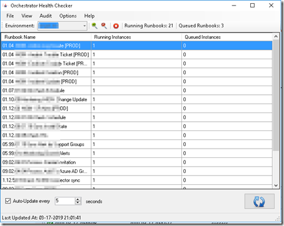Toggle the Auto-Update every checkbox
284x226 pixels.
[x=8, y=201]
